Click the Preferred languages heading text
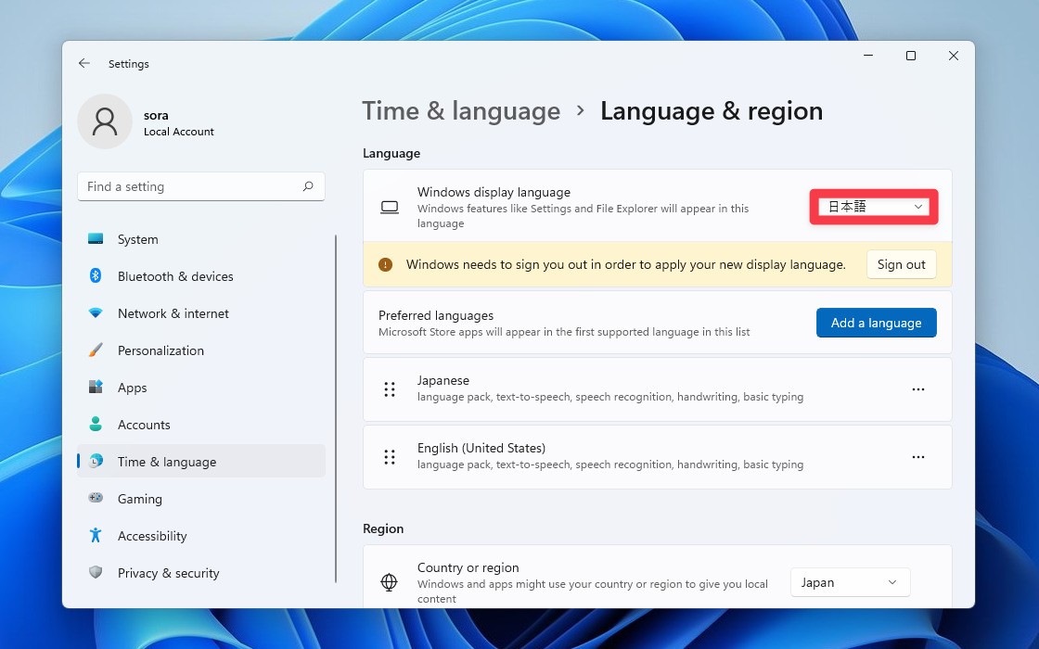Screen dimensions: 1039x649 coord(436,315)
